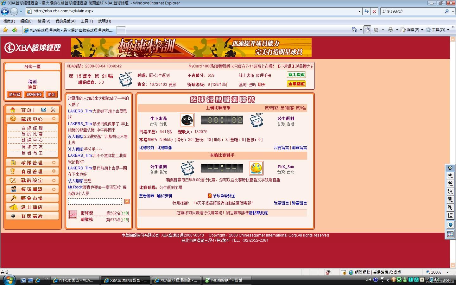
Task: Click the globe icon in the side toolbar
Action: 450,225
